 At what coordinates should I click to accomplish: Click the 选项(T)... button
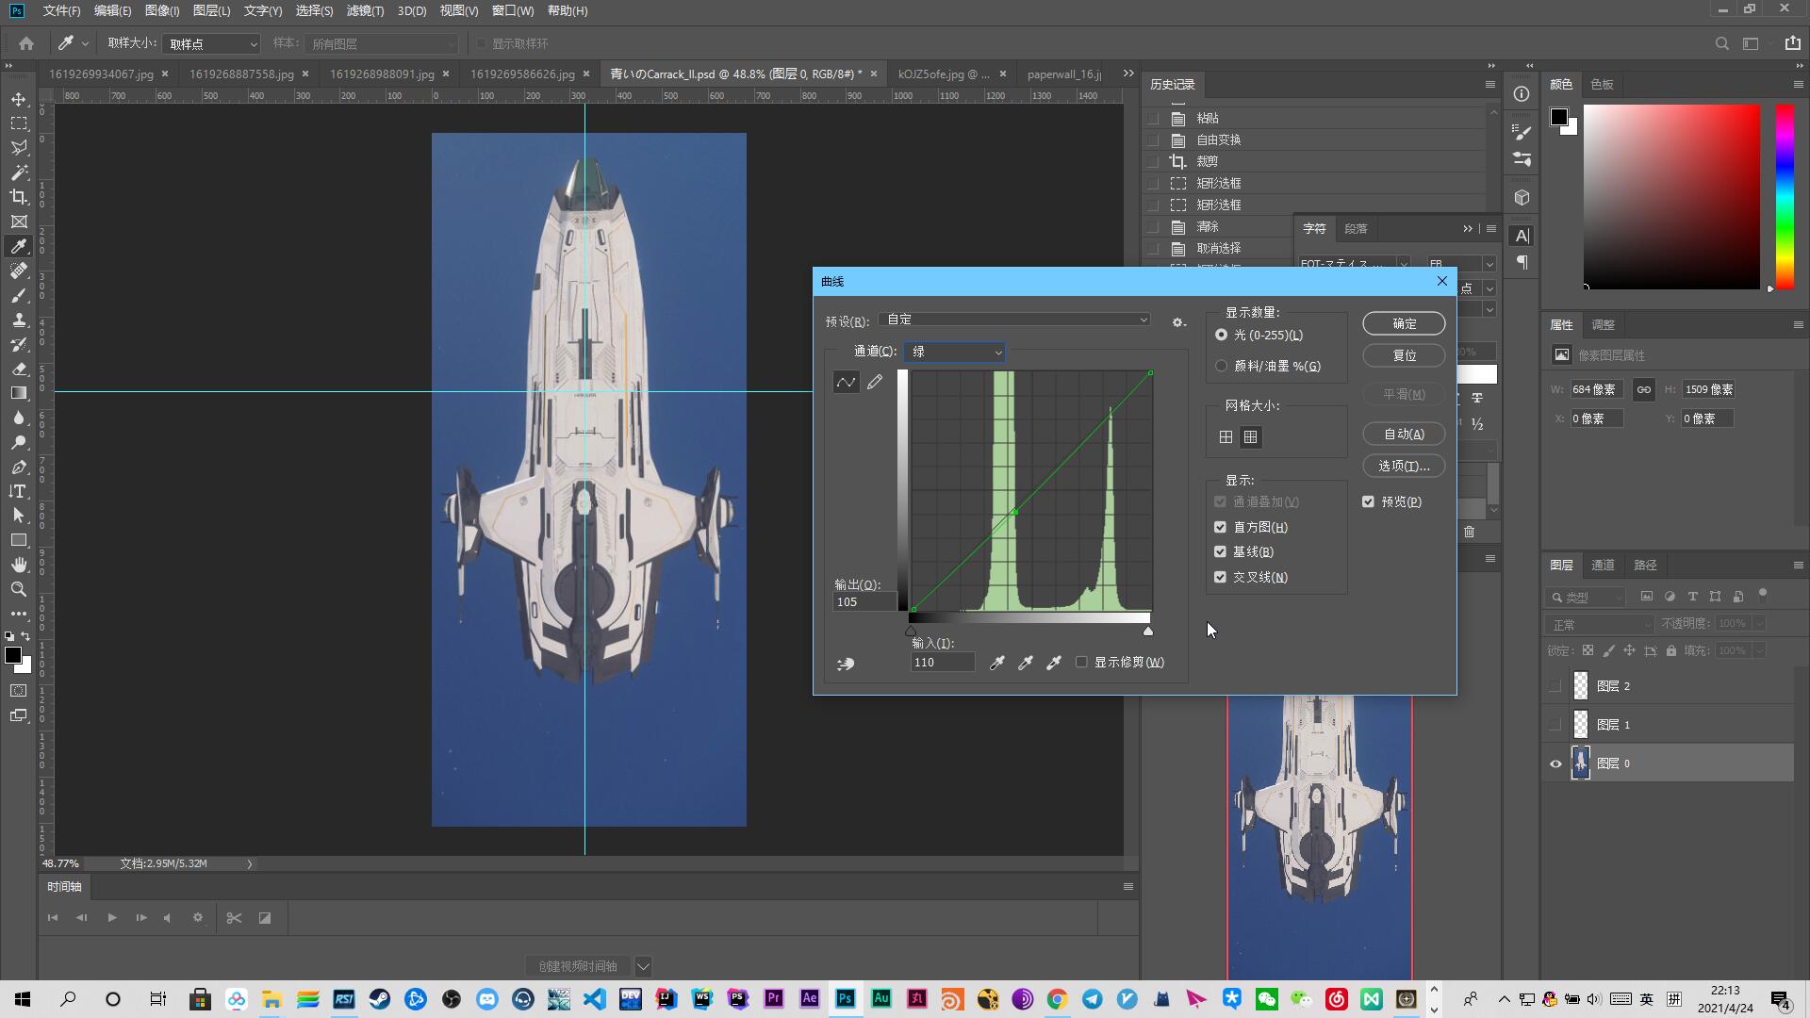(x=1404, y=466)
